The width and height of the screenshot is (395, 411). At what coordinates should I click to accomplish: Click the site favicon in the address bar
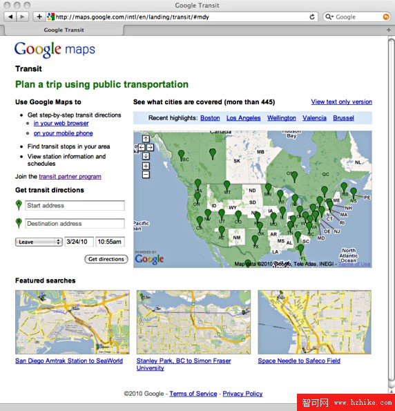[50, 17]
